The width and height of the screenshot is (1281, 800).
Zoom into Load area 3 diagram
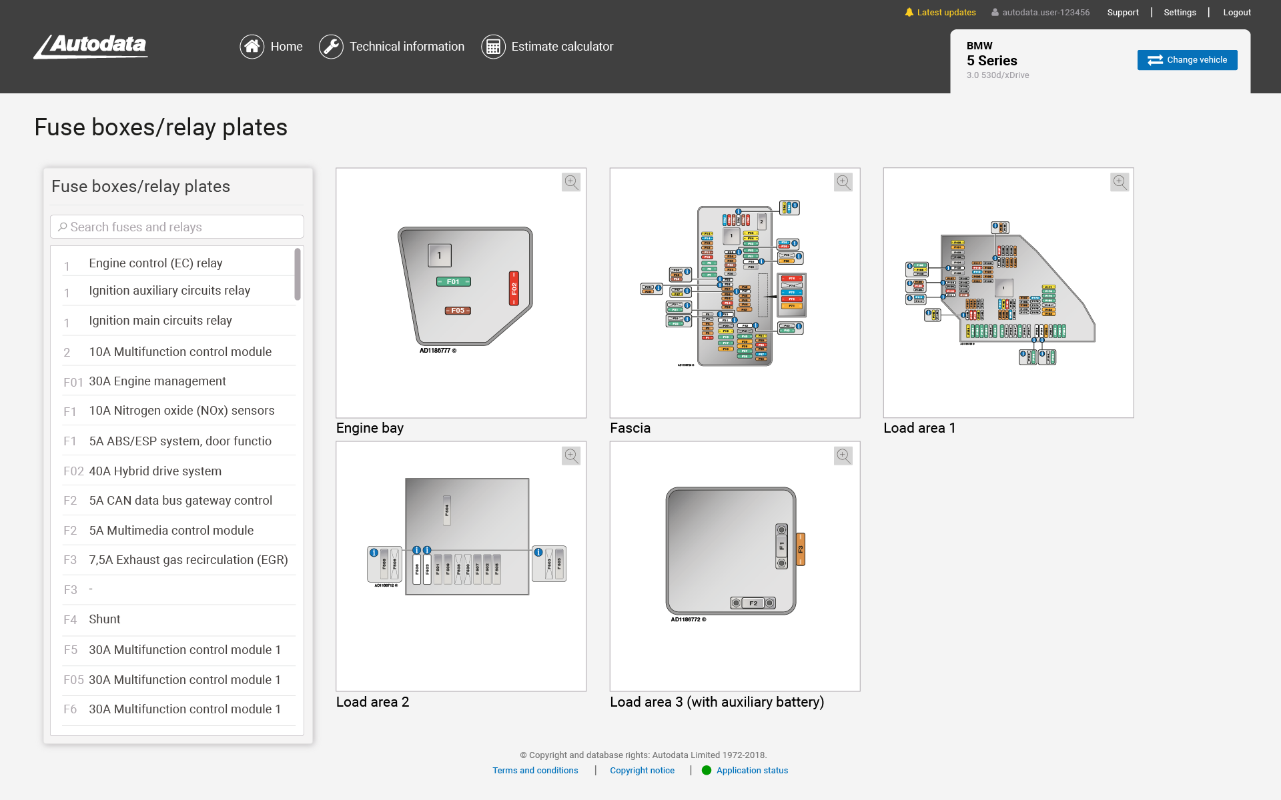(843, 456)
